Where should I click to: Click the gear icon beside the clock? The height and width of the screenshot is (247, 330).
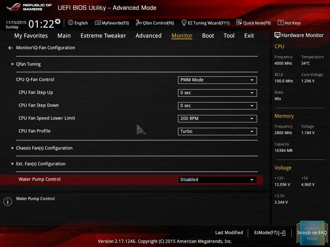pos(58,22)
